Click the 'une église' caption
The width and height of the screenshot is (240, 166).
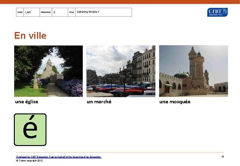pyautogui.click(x=27, y=102)
